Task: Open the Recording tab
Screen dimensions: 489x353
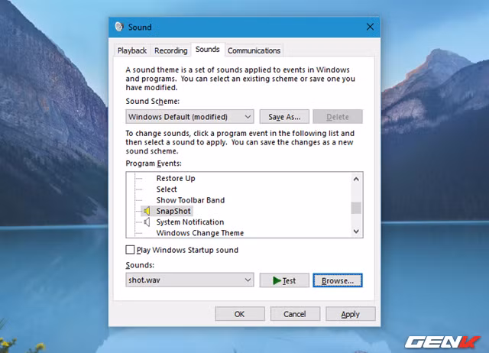Action: (170, 50)
